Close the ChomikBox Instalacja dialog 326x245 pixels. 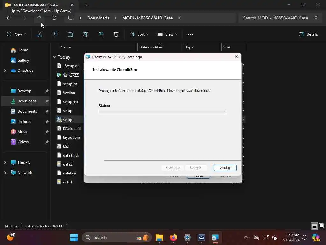pos(237,57)
